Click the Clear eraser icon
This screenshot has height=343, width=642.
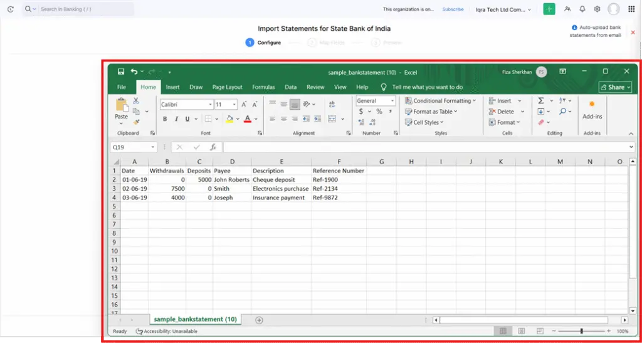point(541,122)
